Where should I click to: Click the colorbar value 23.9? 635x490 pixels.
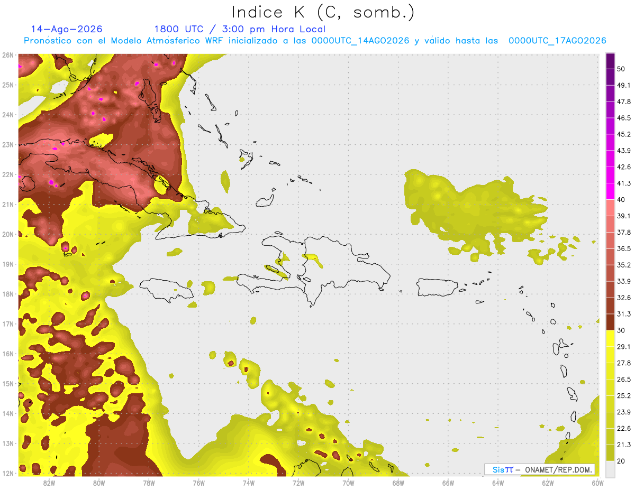[624, 412]
